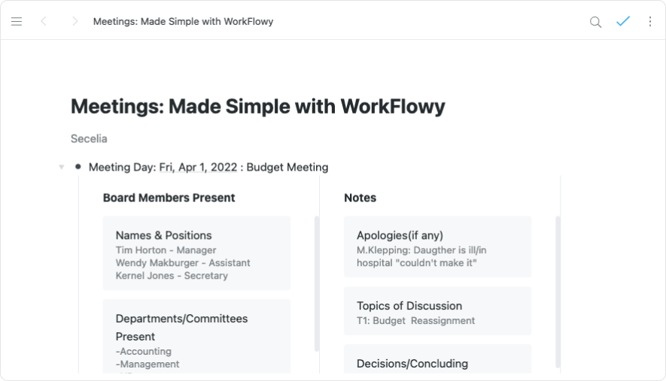Go forward with the right arrow
This screenshot has width=666, height=381.
click(x=75, y=22)
